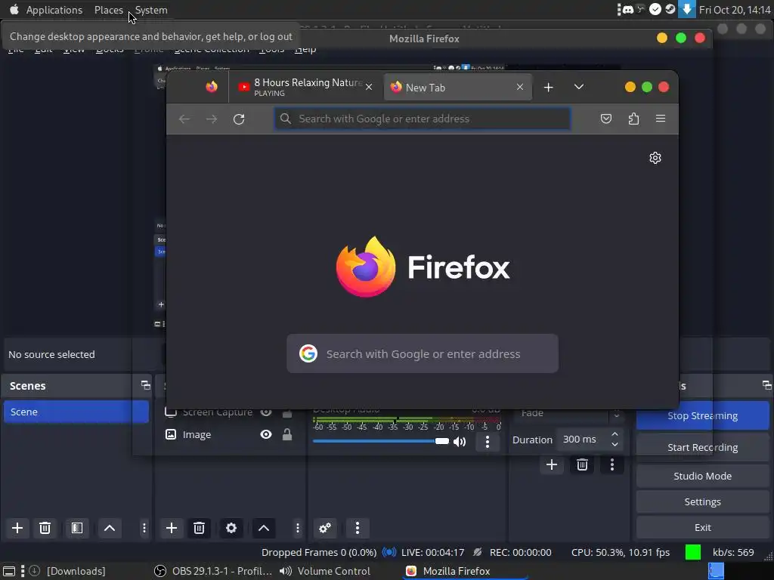Open the [Downloads] taskbar entry
Screen dimensions: 774x580
67,571
